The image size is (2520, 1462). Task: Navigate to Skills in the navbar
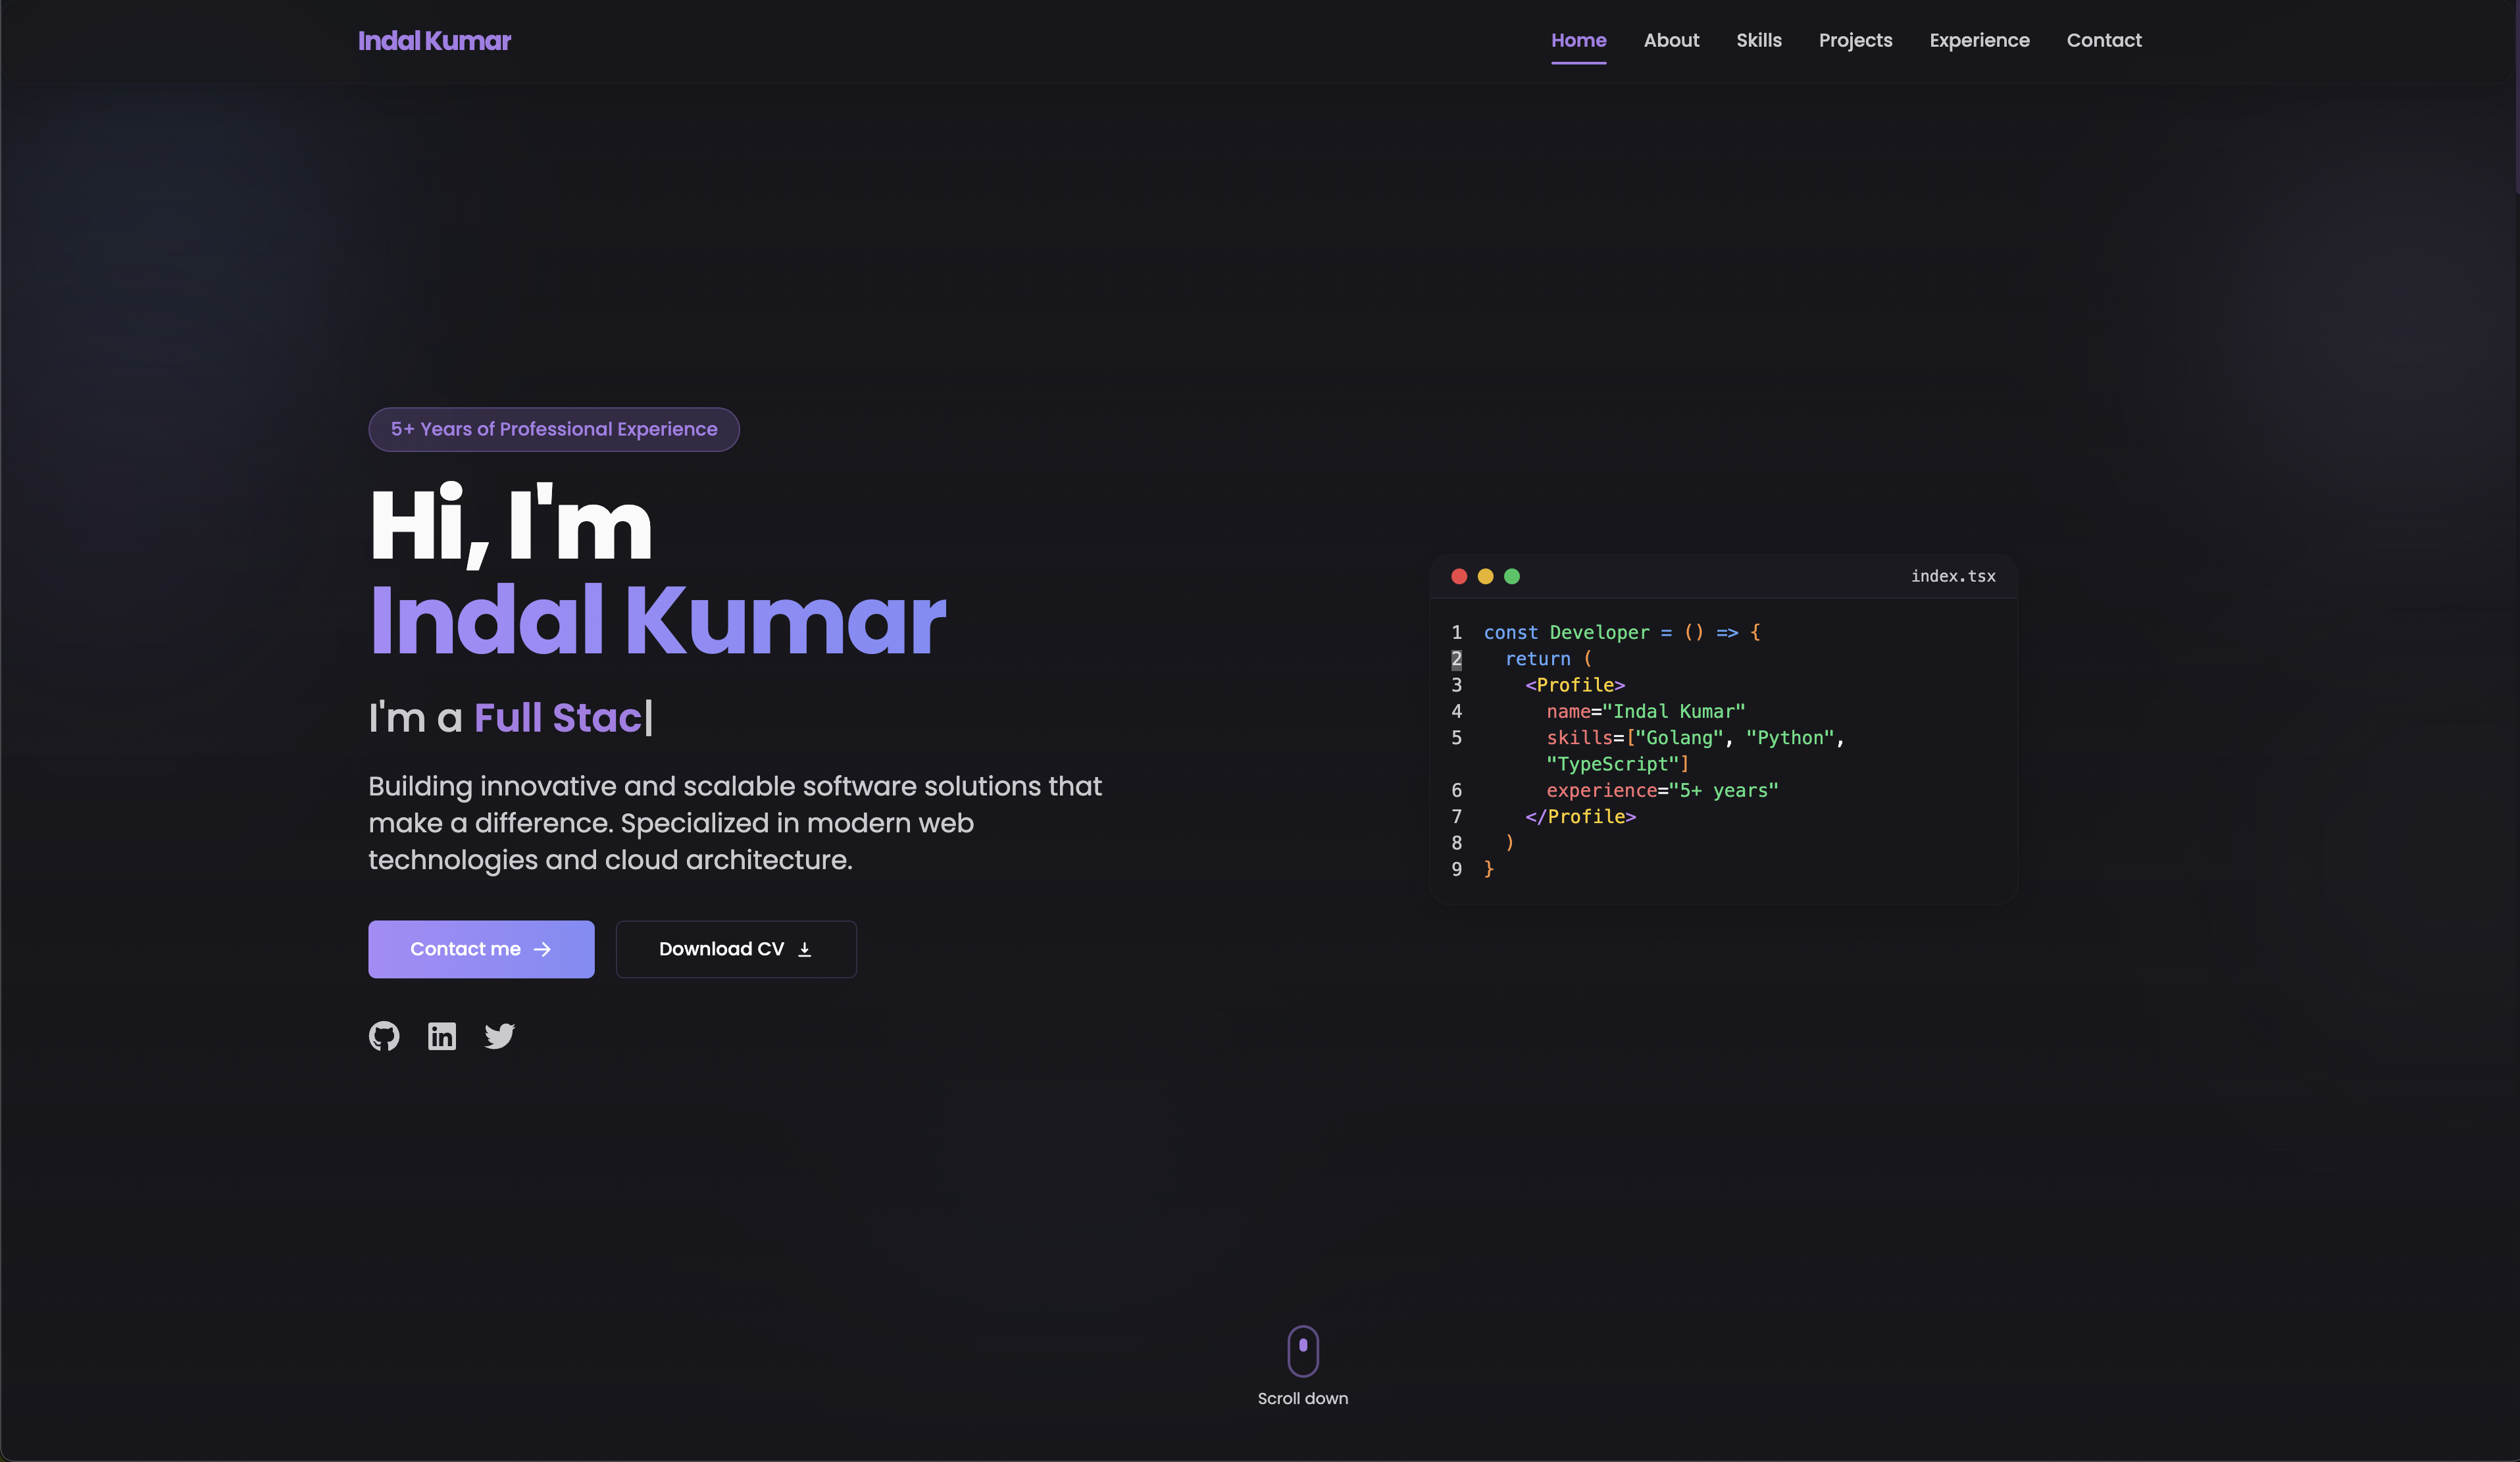(x=1758, y=41)
